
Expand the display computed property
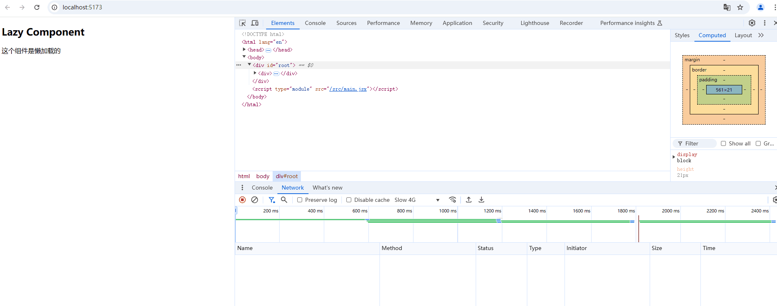pyautogui.click(x=674, y=157)
